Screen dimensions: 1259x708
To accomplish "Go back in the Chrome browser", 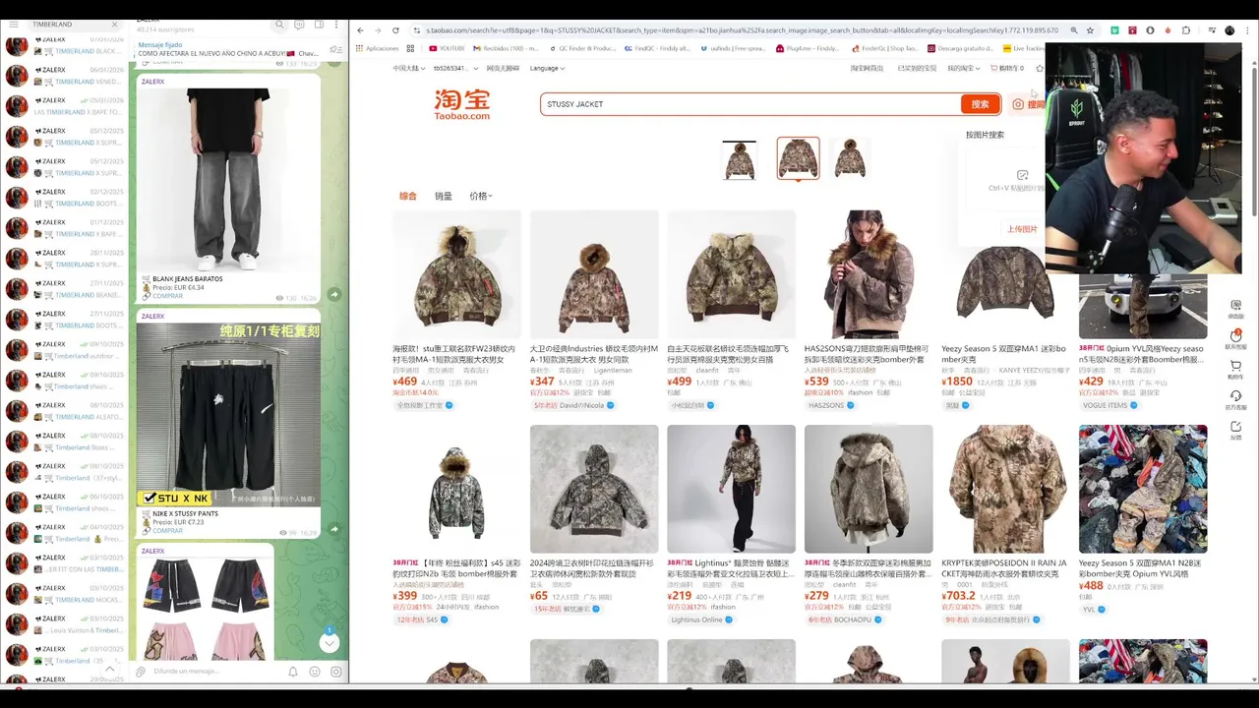I will coord(360,30).
